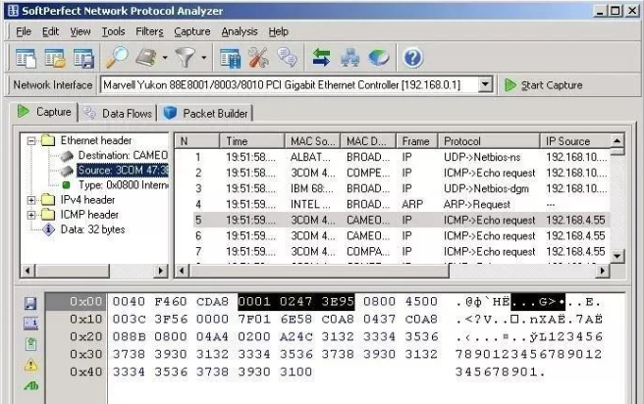Click the green clipboard icon beside hex view
The height and width of the screenshot is (404, 644).
[30, 344]
